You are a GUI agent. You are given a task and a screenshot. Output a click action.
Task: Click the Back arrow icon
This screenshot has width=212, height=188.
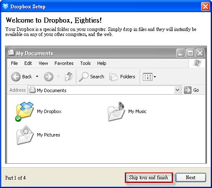pos(16,77)
